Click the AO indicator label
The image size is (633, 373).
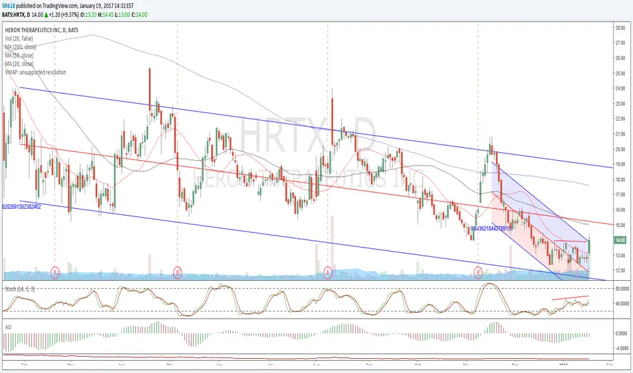coord(8,328)
